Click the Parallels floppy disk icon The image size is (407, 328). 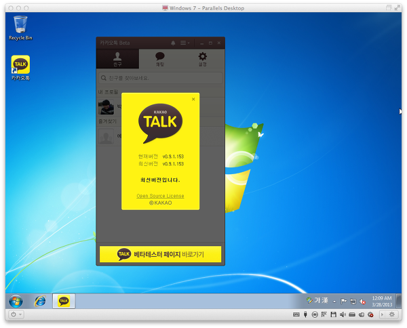pos(334,314)
